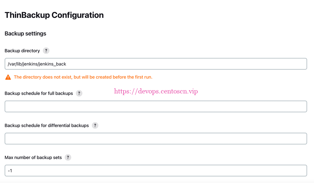Click the light gray strip at page bottom

click(157, 181)
